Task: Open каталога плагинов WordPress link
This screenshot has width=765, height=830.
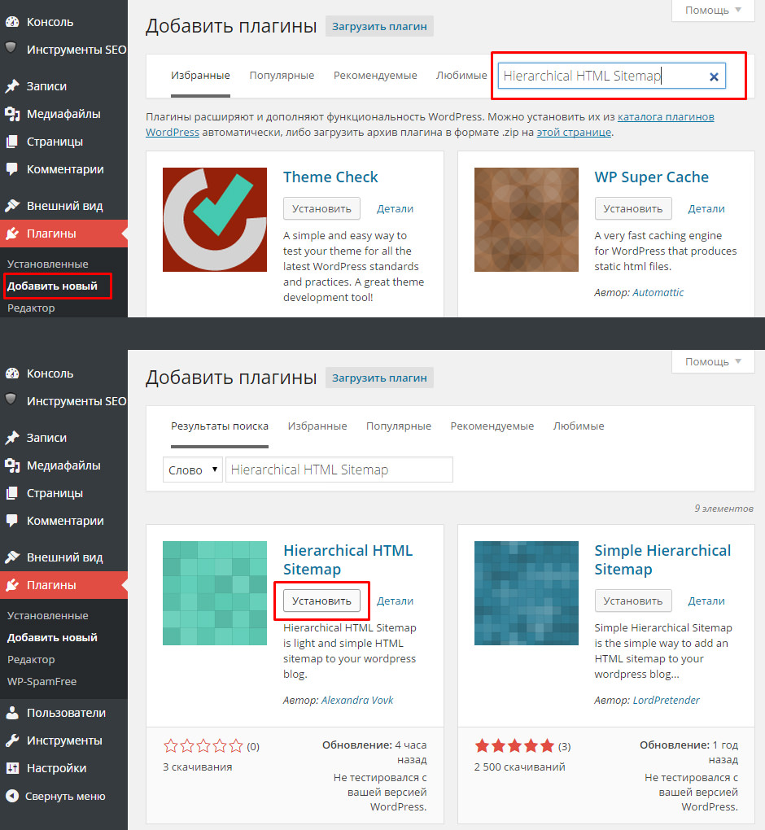Action: pos(666,117)
